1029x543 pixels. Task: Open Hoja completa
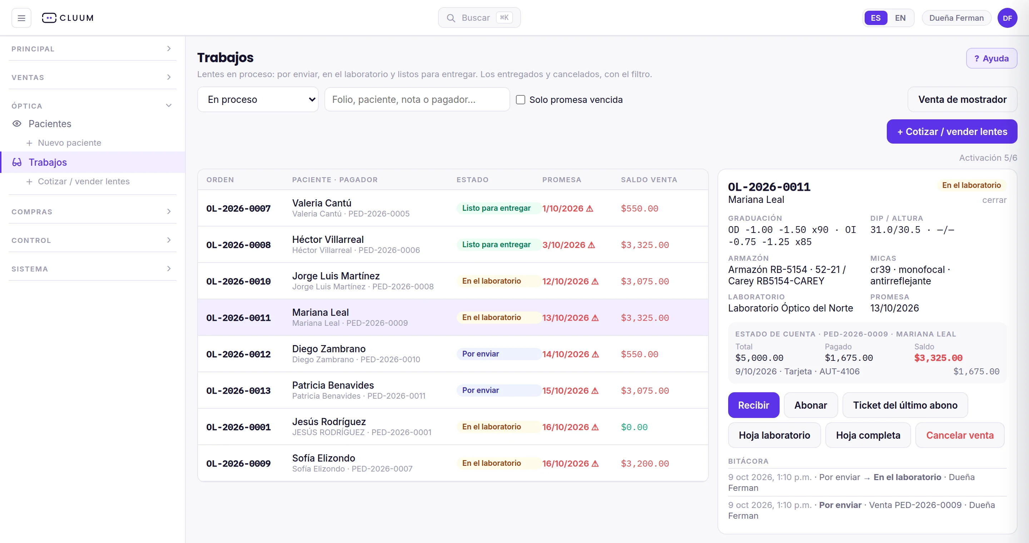coord(868,435)
